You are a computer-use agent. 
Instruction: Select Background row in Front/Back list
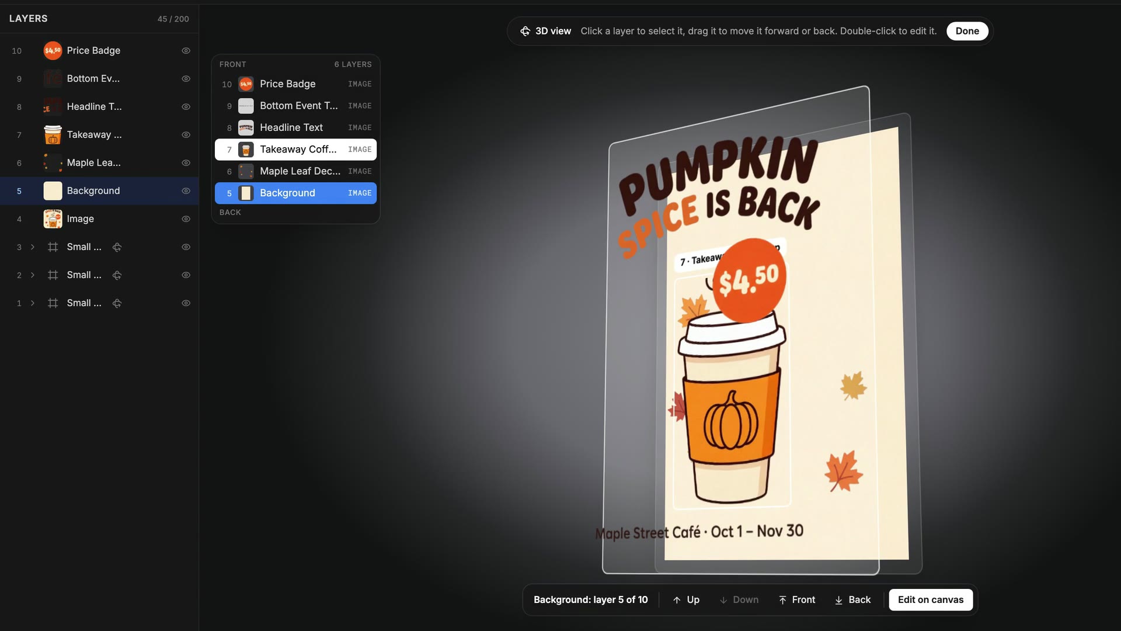tap(295, 193)
